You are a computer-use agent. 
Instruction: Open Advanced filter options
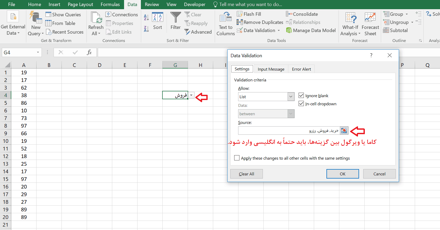pos(198,32)
